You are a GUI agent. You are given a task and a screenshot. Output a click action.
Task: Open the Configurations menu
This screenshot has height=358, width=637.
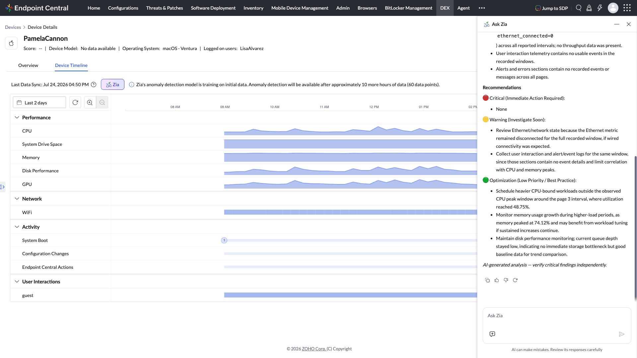point(123,8)
